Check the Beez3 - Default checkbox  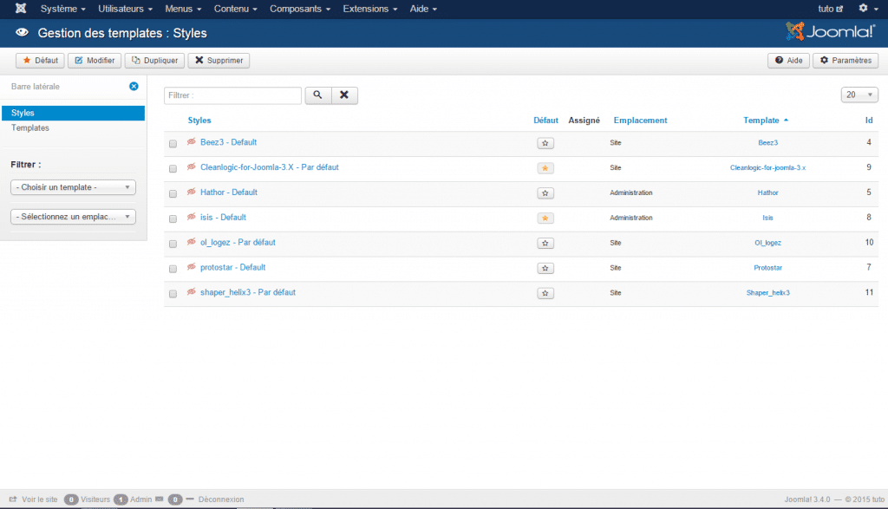coord(173,143)
